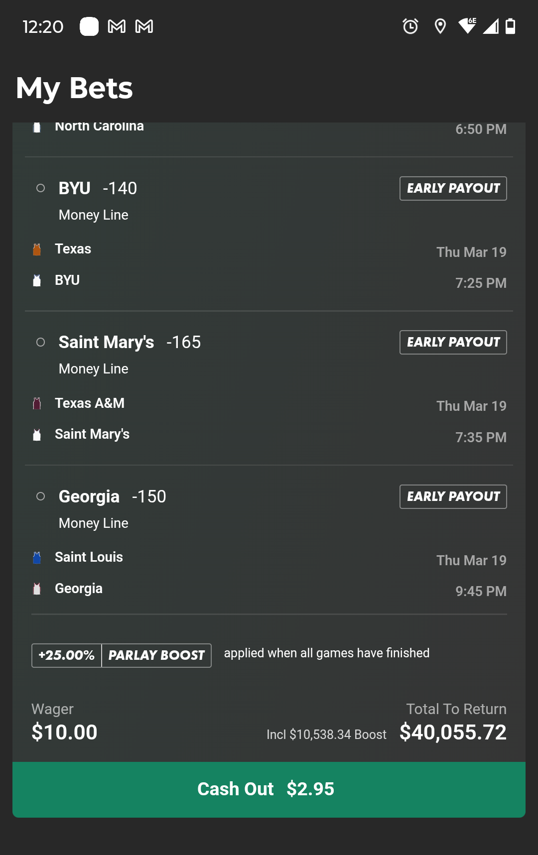
Task: Tap the Saint Louis blue jersey icon
Action: coord(37,557)
